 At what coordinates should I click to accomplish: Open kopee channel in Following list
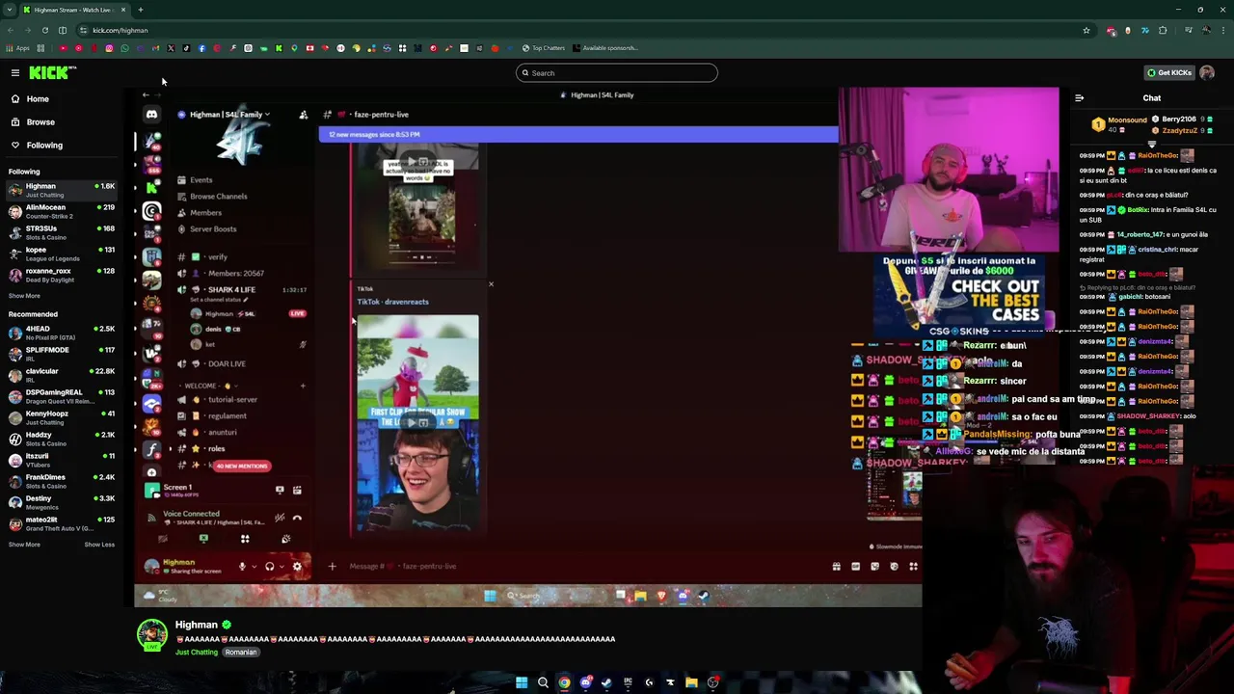click(x=62, y=254)
